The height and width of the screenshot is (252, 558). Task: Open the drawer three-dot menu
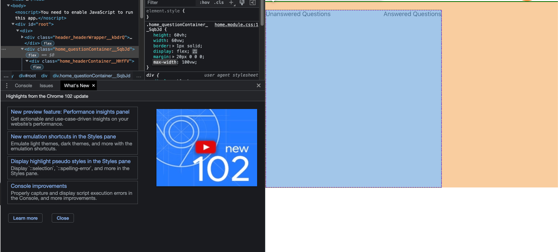[6, 85]
